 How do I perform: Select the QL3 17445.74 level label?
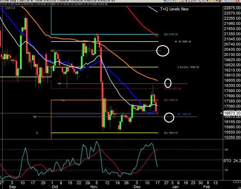coord(171,100)
